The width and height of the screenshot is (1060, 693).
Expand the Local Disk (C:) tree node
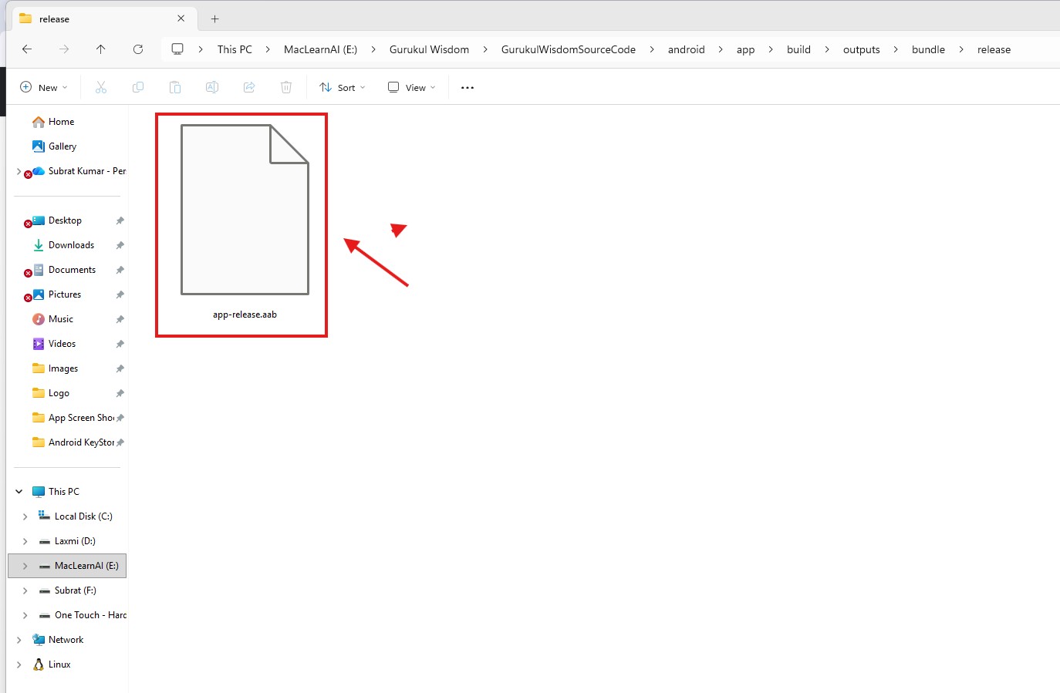pos(25,516)
